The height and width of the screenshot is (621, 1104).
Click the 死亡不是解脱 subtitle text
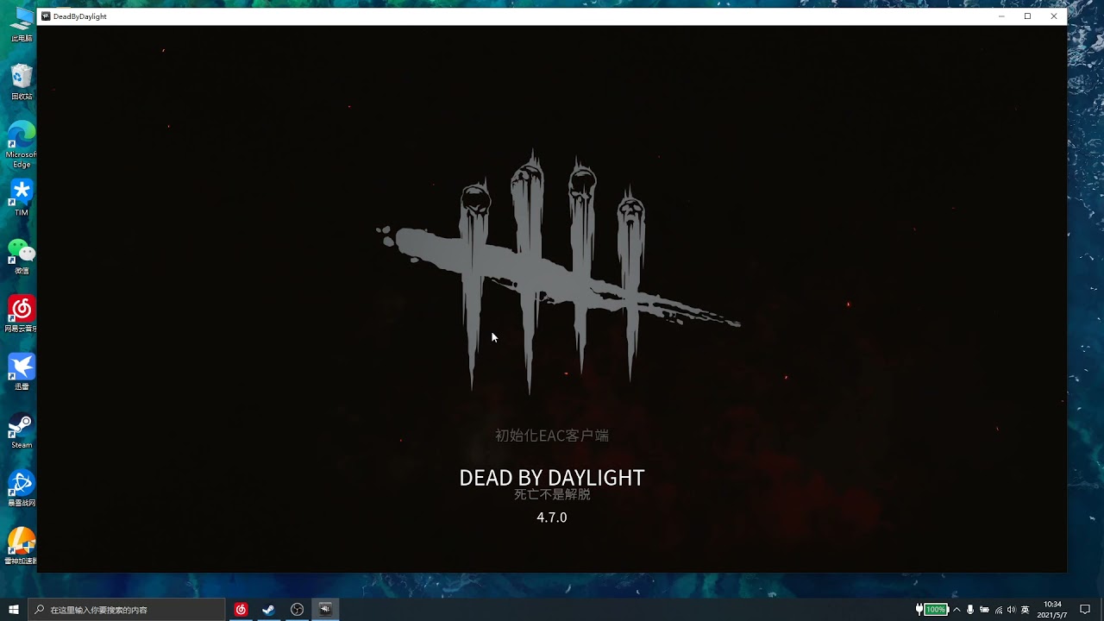click(552, 494)
